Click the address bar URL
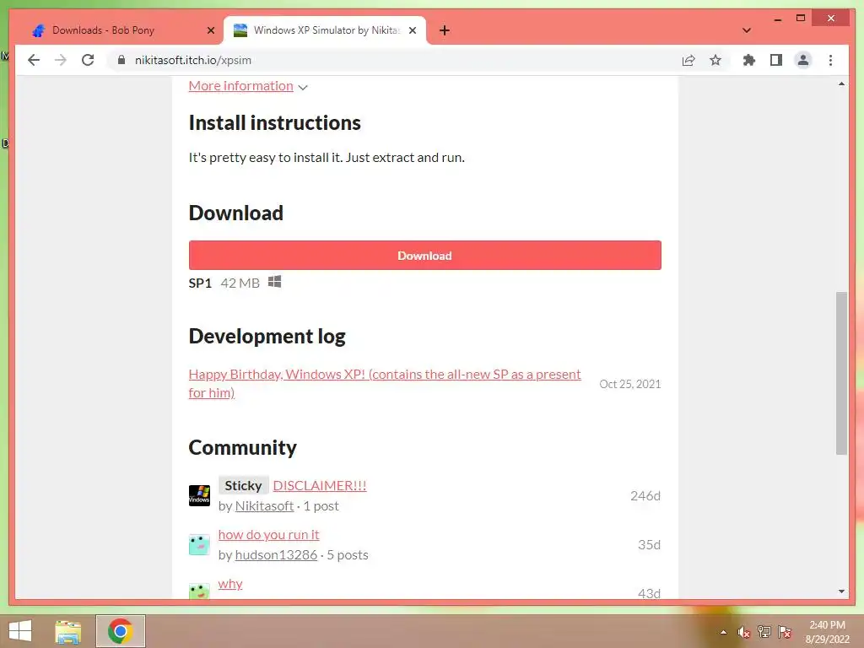 (193, 60)
